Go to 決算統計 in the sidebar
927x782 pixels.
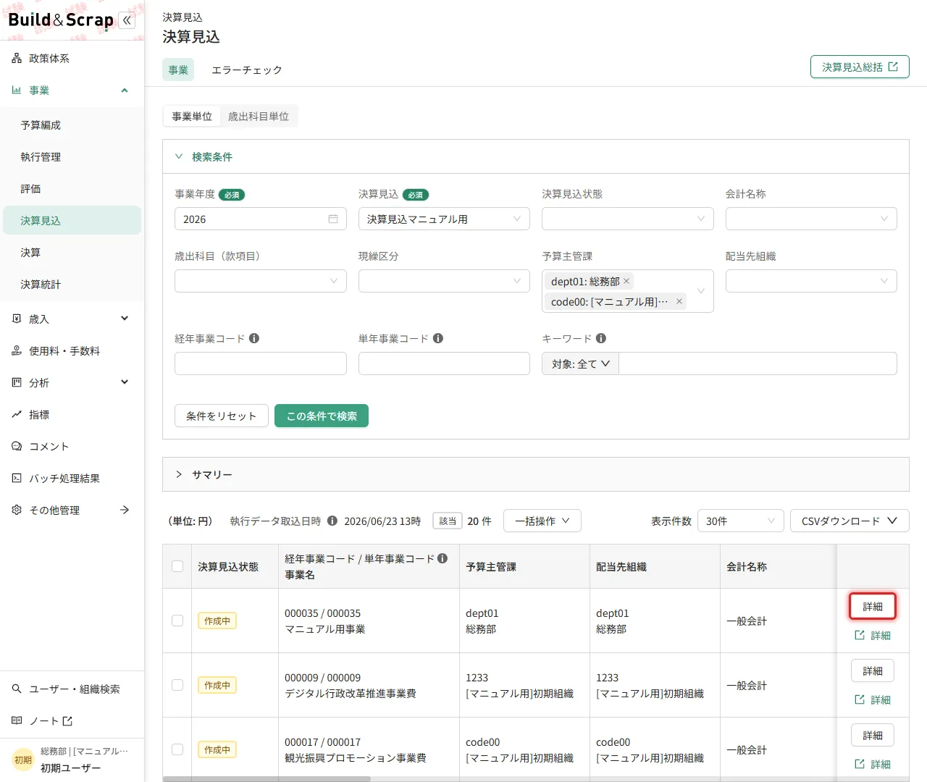[x=72, y=285]
